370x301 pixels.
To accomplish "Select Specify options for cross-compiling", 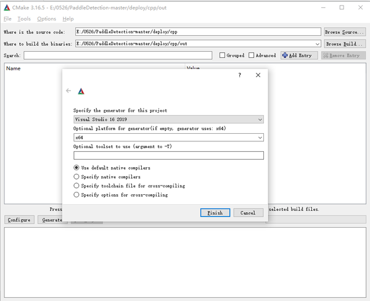I will point(76,194).
